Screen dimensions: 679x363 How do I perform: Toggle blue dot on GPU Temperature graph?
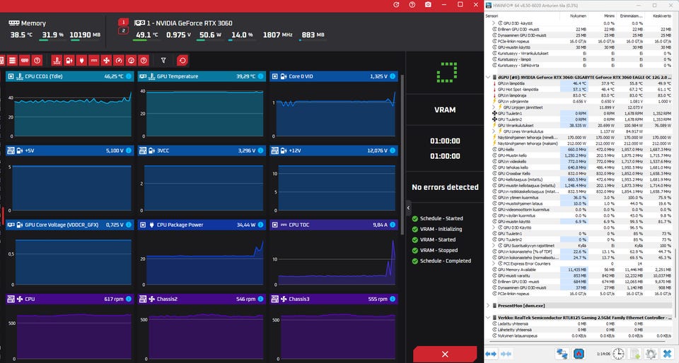(x=261, y=76)
